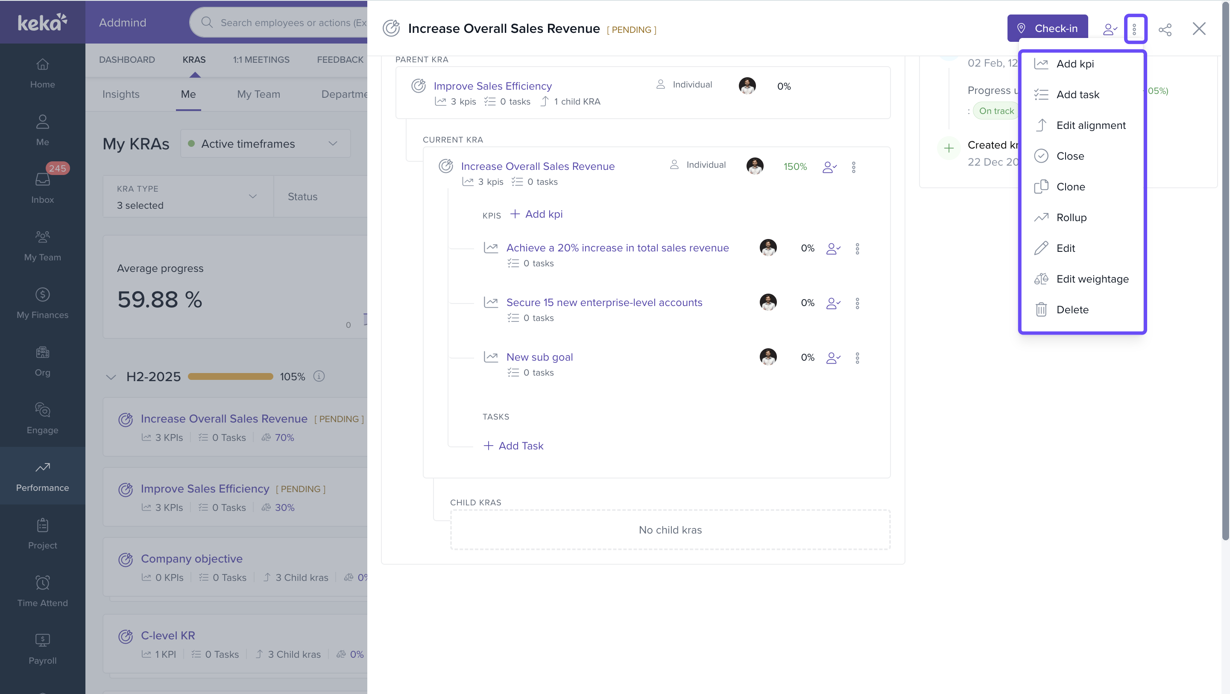Click the employee search field
Screen dimensions: 1230x694
coord(291,23)
